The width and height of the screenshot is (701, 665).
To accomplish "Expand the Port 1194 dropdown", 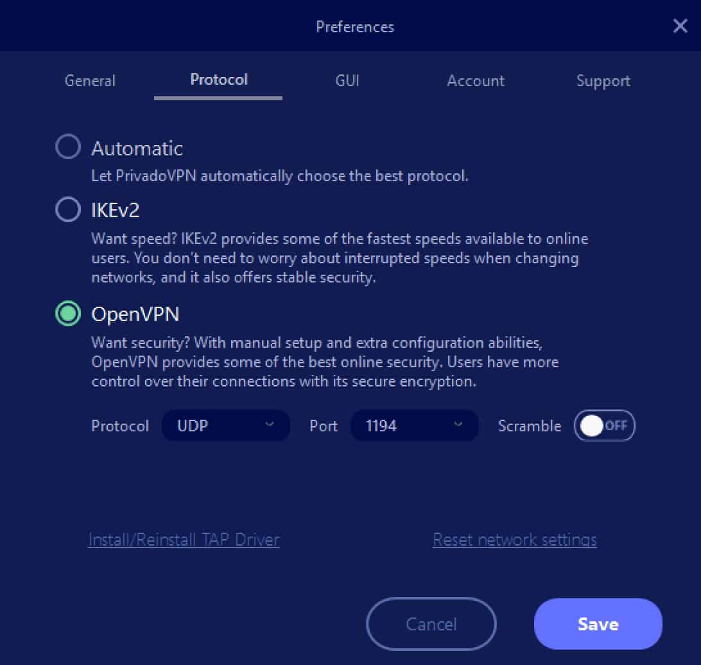I will click(x=415, y=426).
